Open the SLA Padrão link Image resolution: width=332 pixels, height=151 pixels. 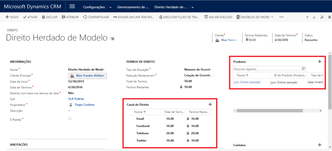[77, 99]
